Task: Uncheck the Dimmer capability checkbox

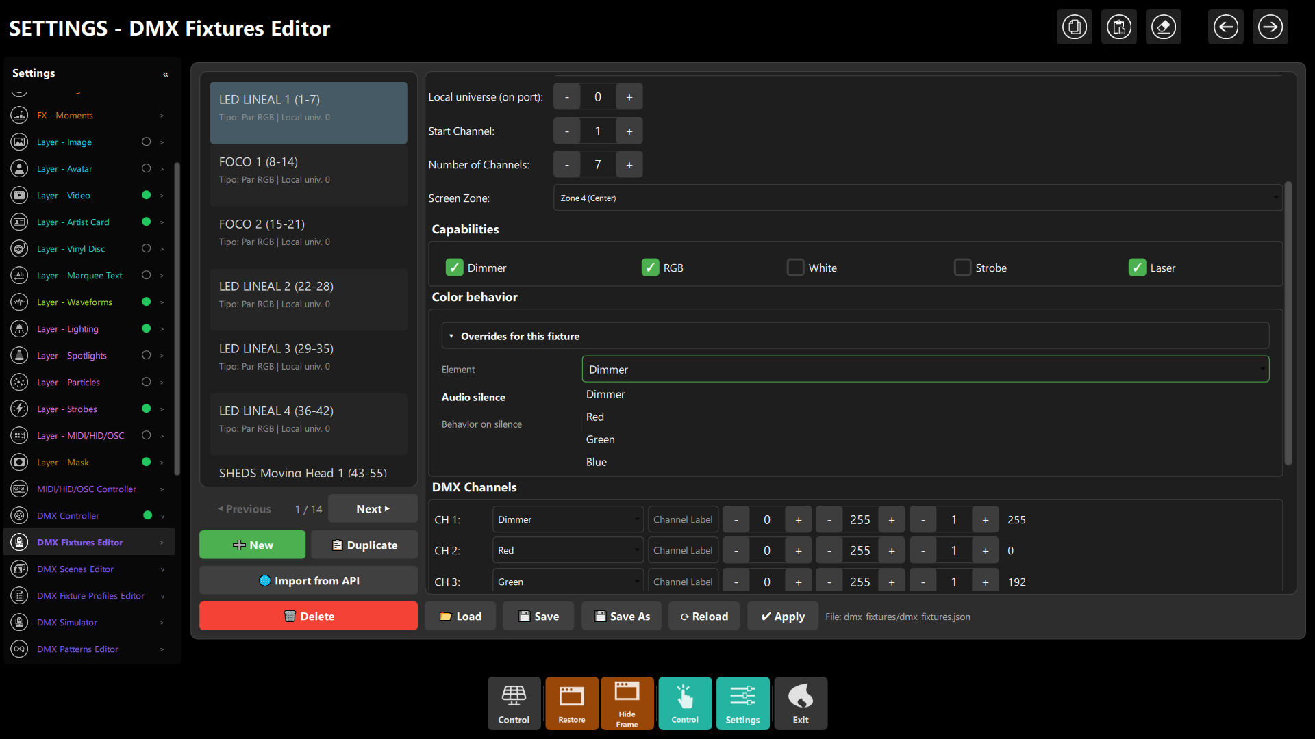Action: [454, 268]
